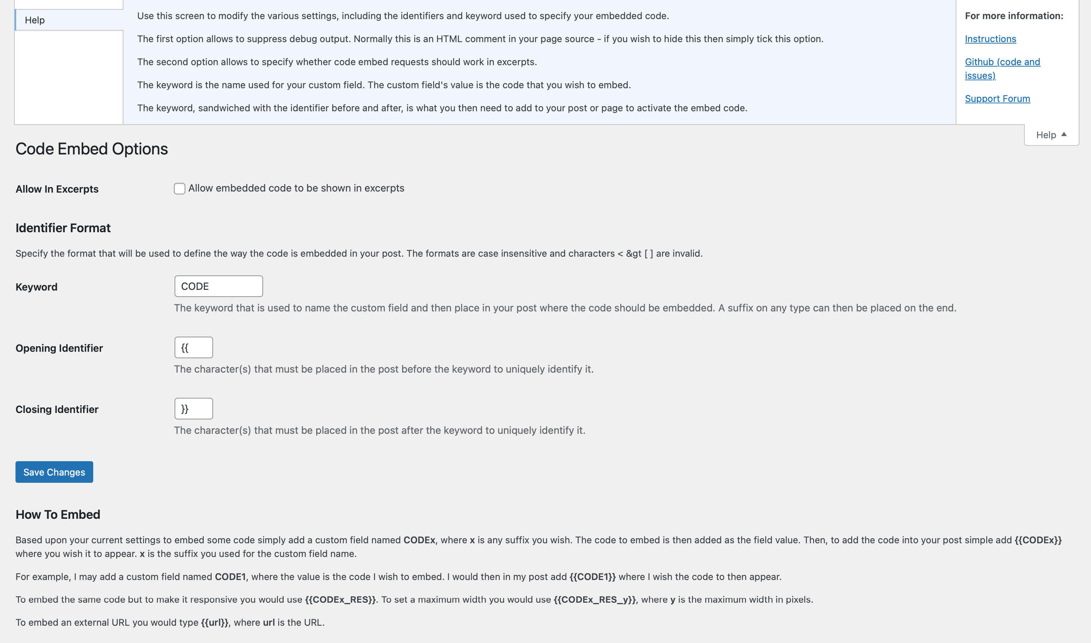The image size is (1091, 643).
Task: Select the Keyword input field
Action: coord(218,286)
